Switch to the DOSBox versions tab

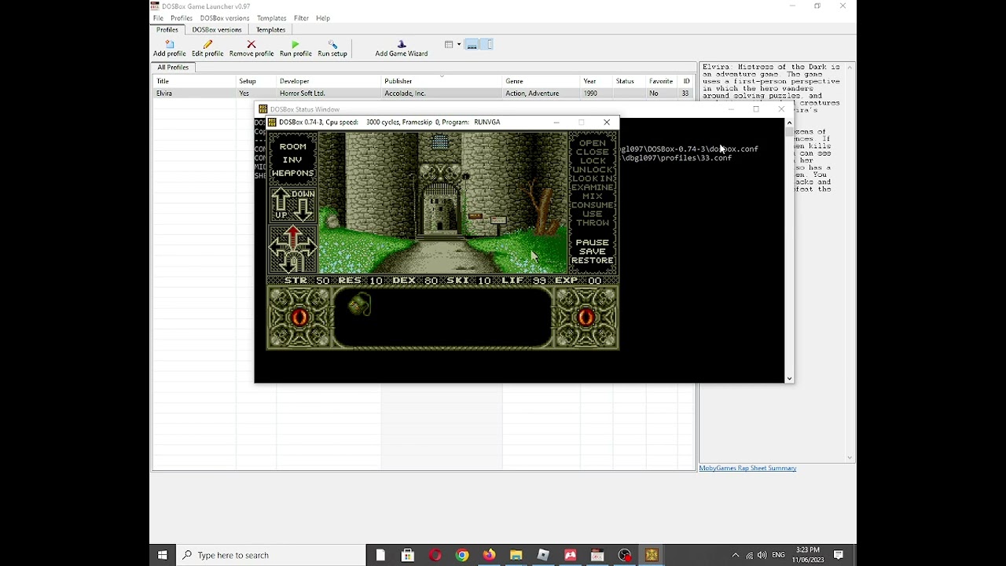click(x=217, y=30)
